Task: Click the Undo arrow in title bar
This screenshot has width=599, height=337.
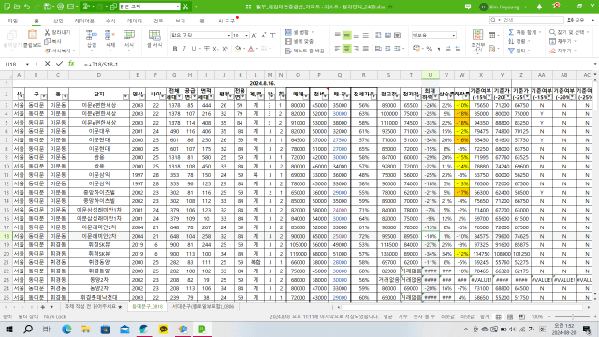Action: (x=27, y=7)
